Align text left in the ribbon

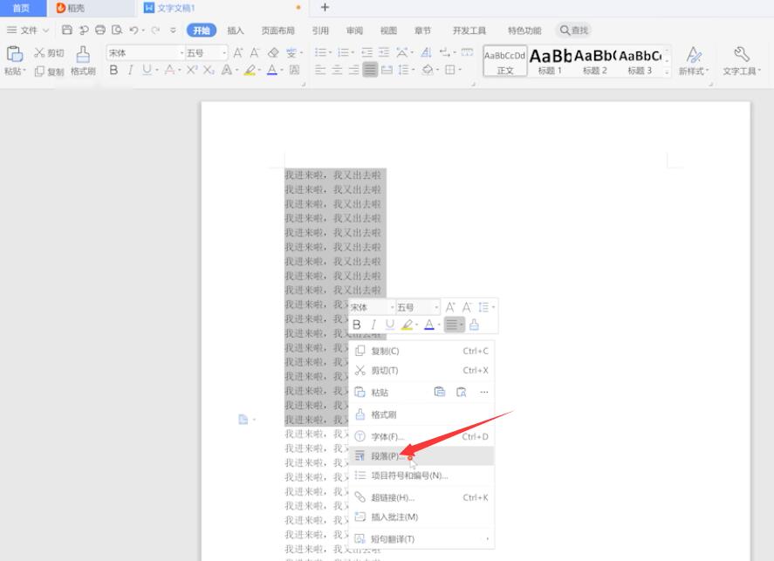point(320,70)
